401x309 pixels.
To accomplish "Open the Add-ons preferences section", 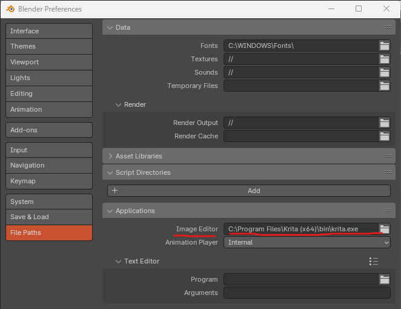I will point(48,130).
